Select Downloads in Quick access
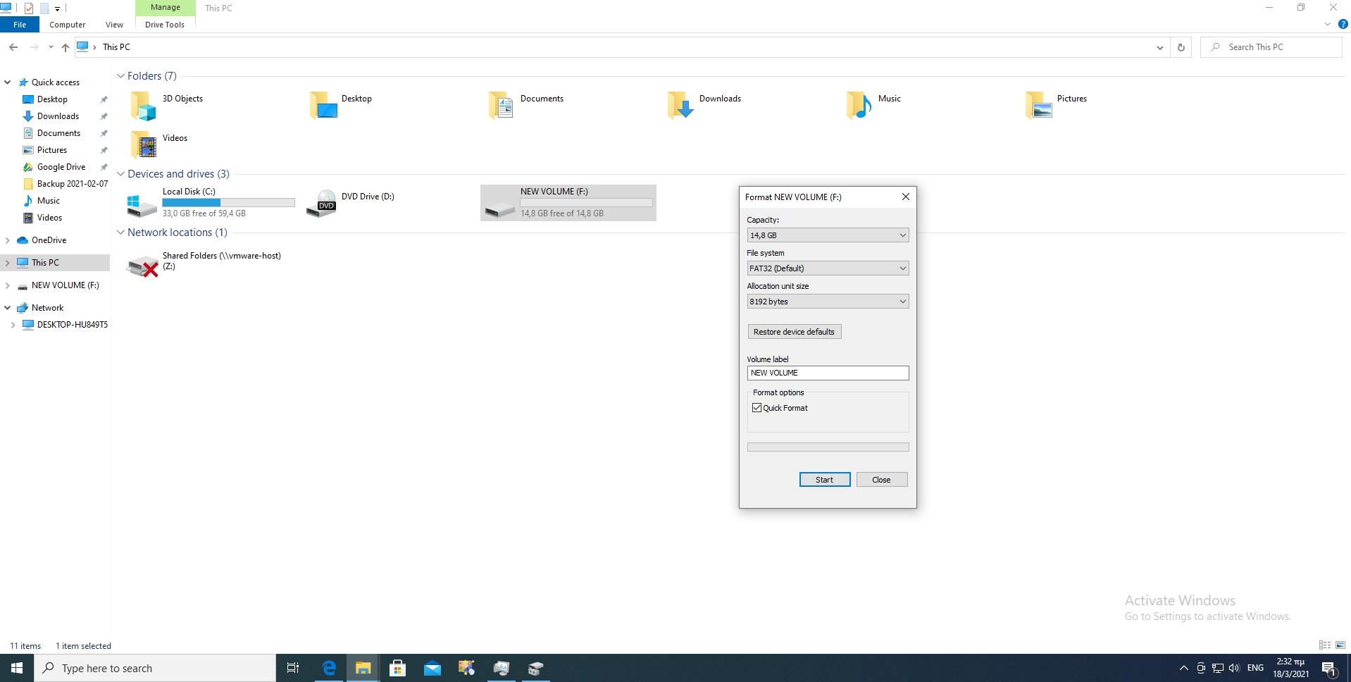The image size is (1351, 682). click(58, 116)
